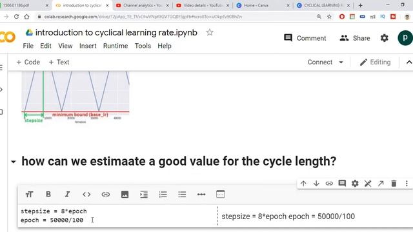Viewport: 413px width, 232px height.
Task: Switch to Channel analytics YouTube tab
Action: [143, 5]
